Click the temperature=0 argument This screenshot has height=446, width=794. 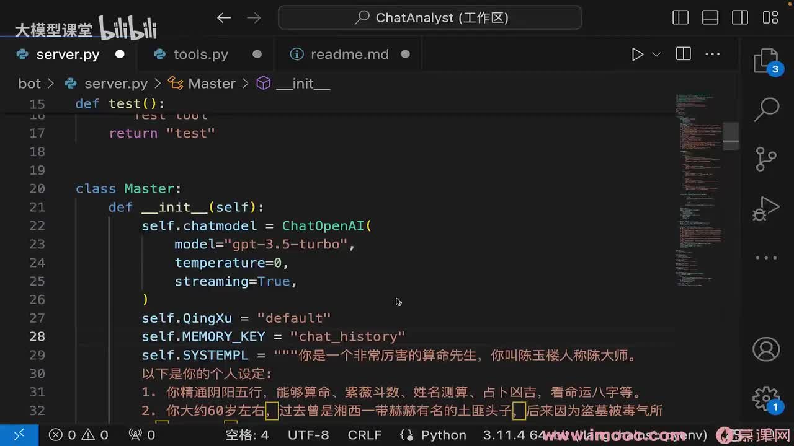tap(228, 263)
